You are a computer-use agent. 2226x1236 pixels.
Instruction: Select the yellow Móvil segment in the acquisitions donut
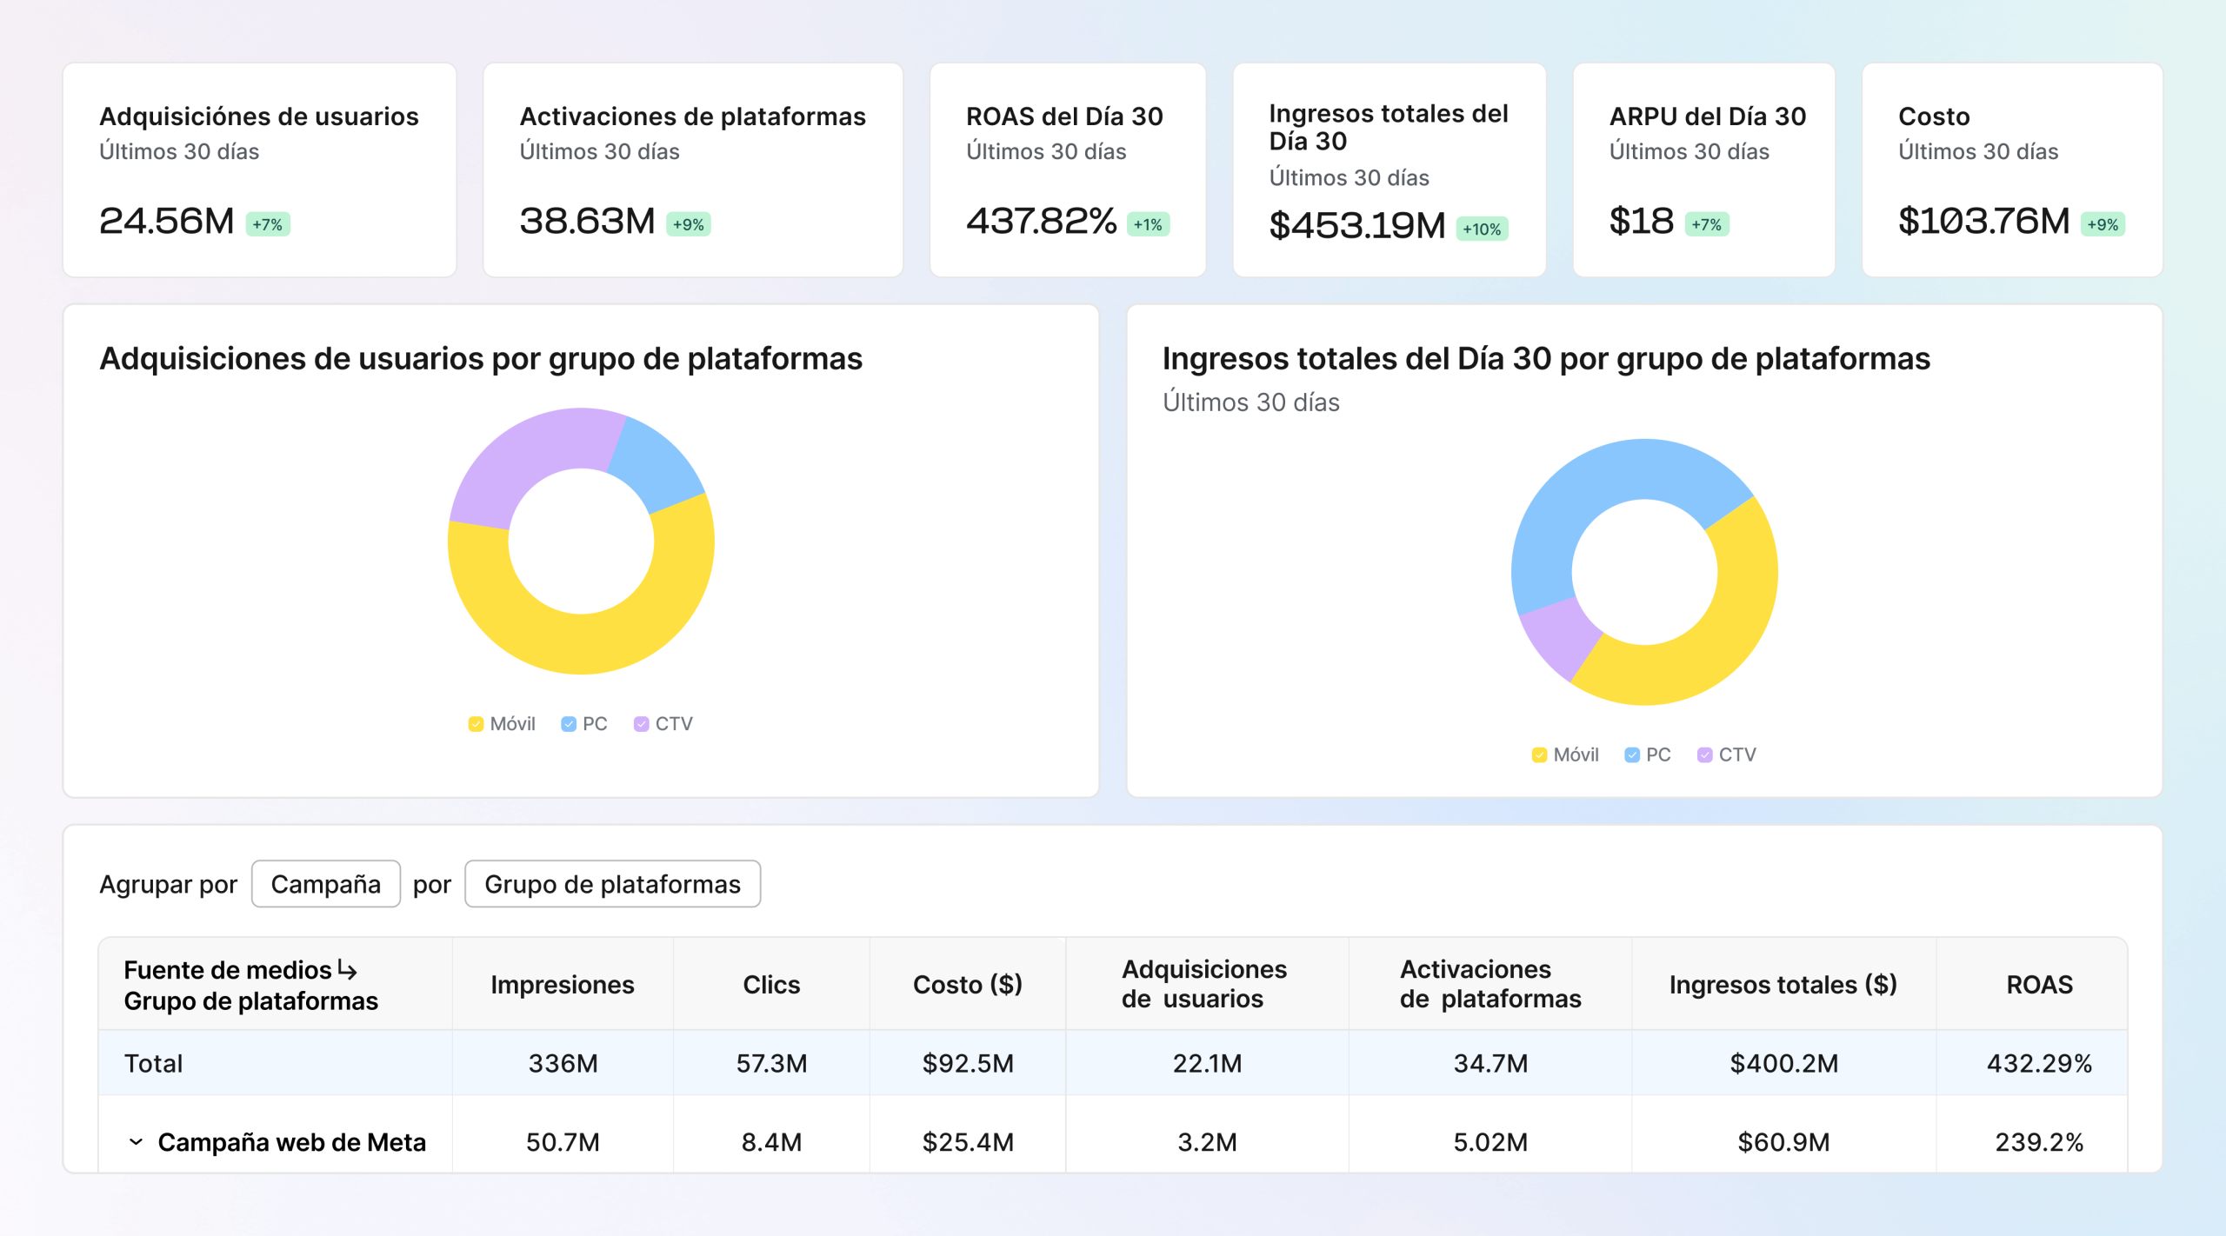pos(581,661)
